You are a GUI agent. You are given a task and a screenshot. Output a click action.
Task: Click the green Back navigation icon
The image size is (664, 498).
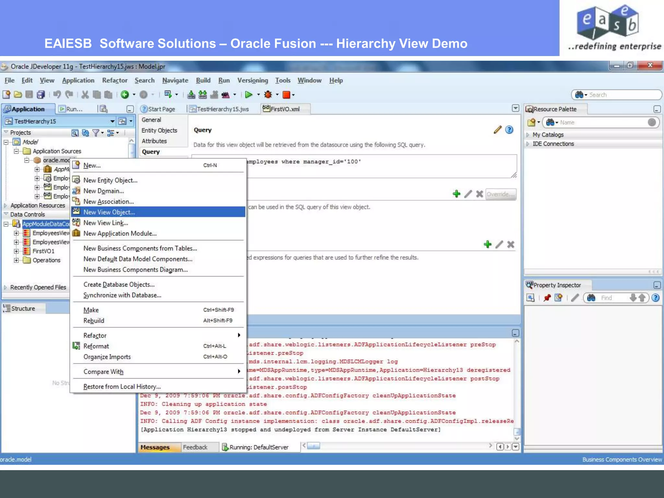click(x=125, y=95)
